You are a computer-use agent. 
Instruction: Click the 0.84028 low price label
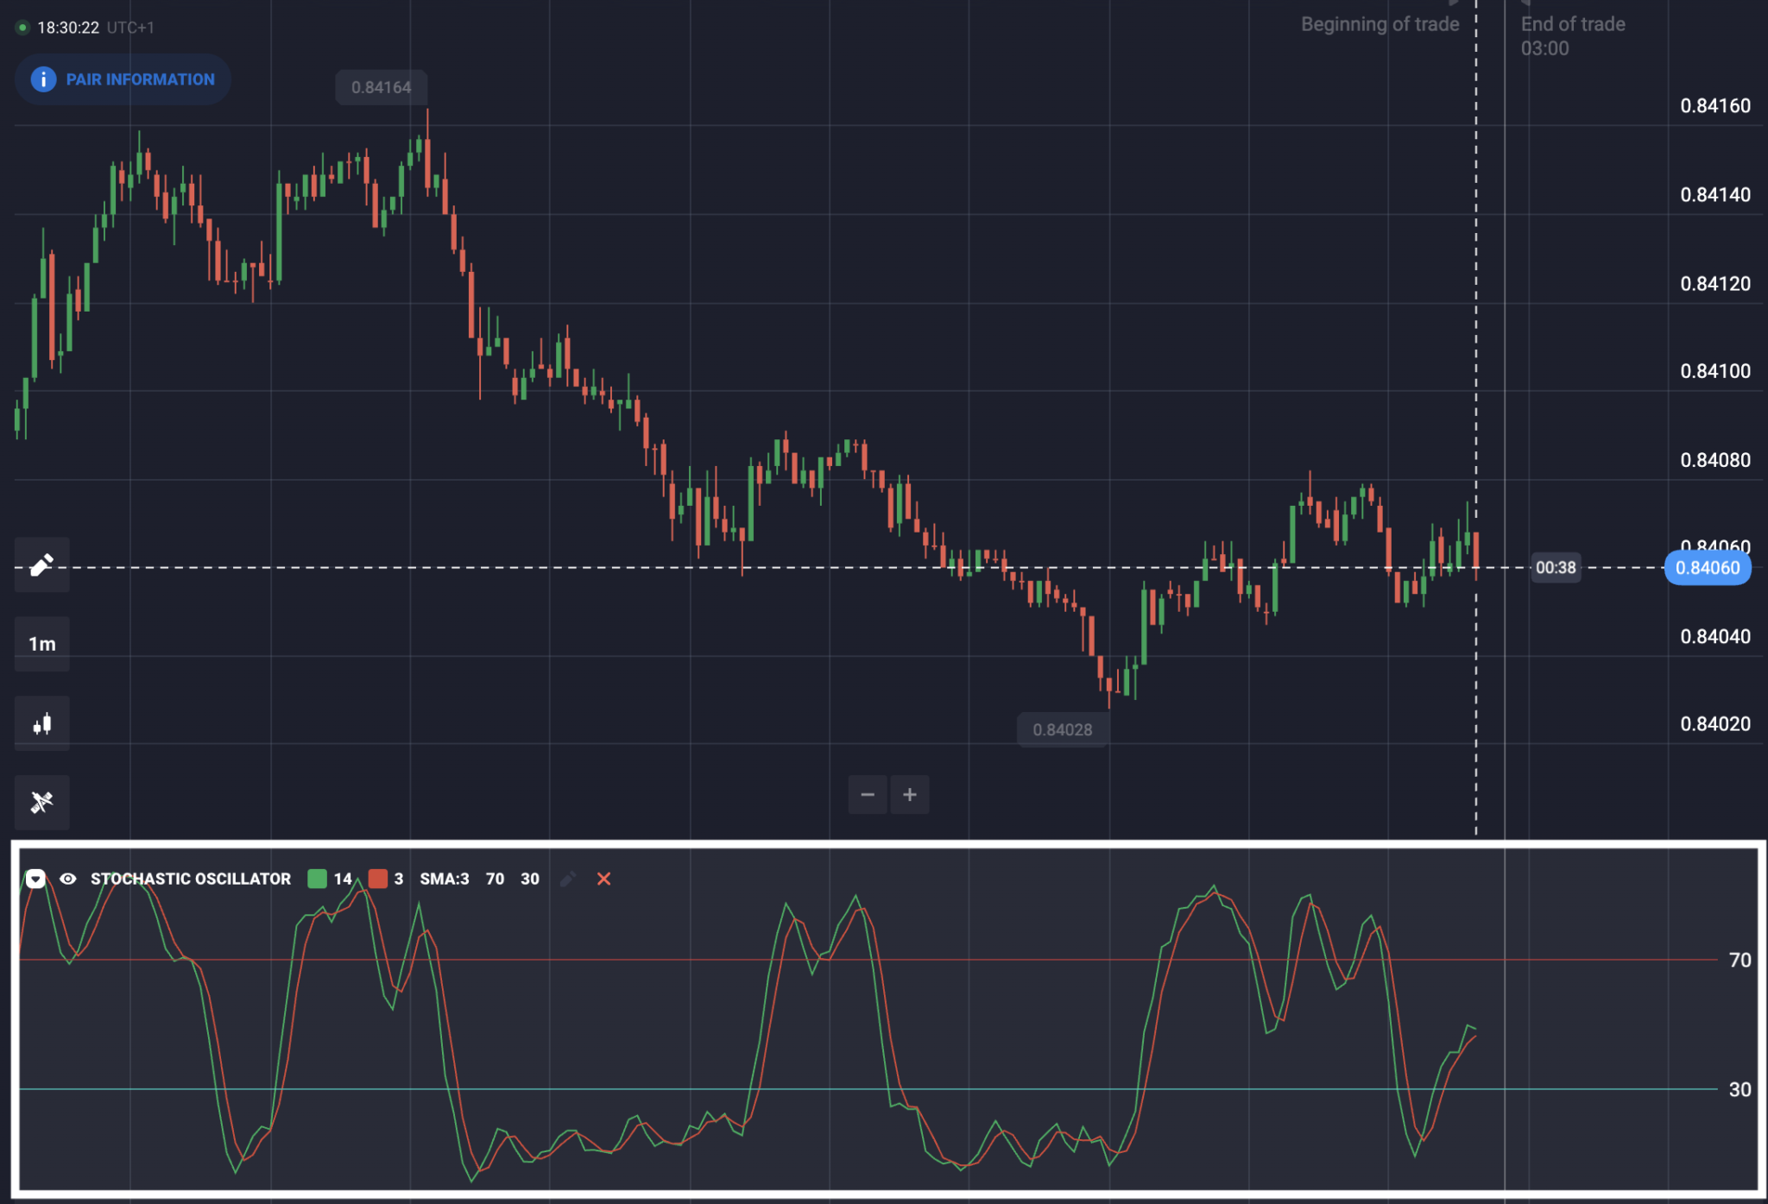tap(1063, 730)
